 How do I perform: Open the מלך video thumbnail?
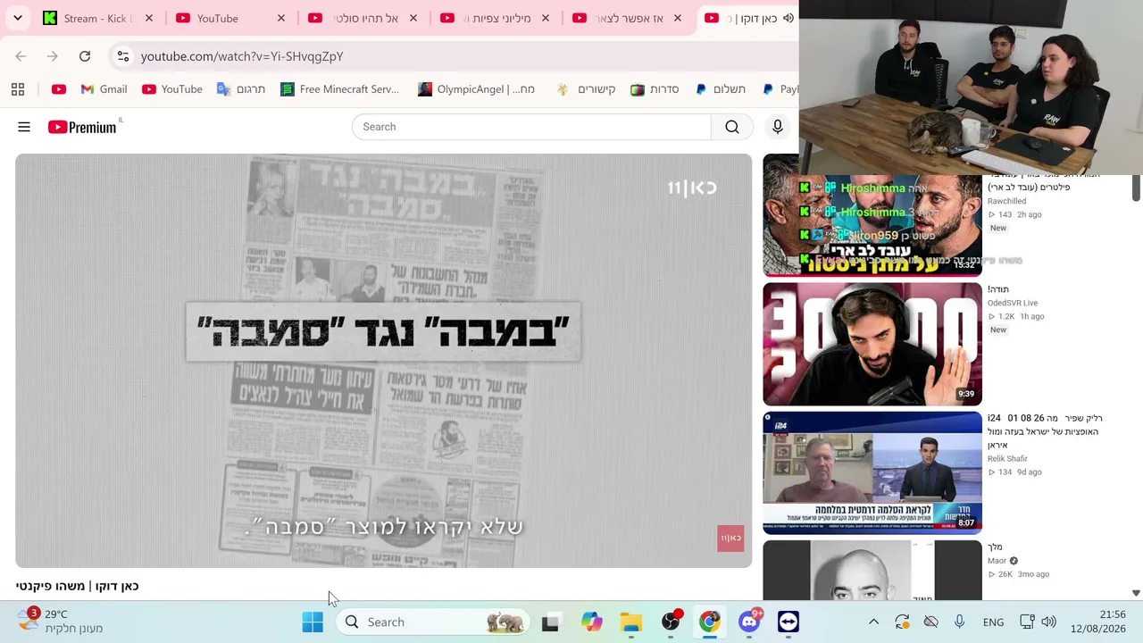872,570
